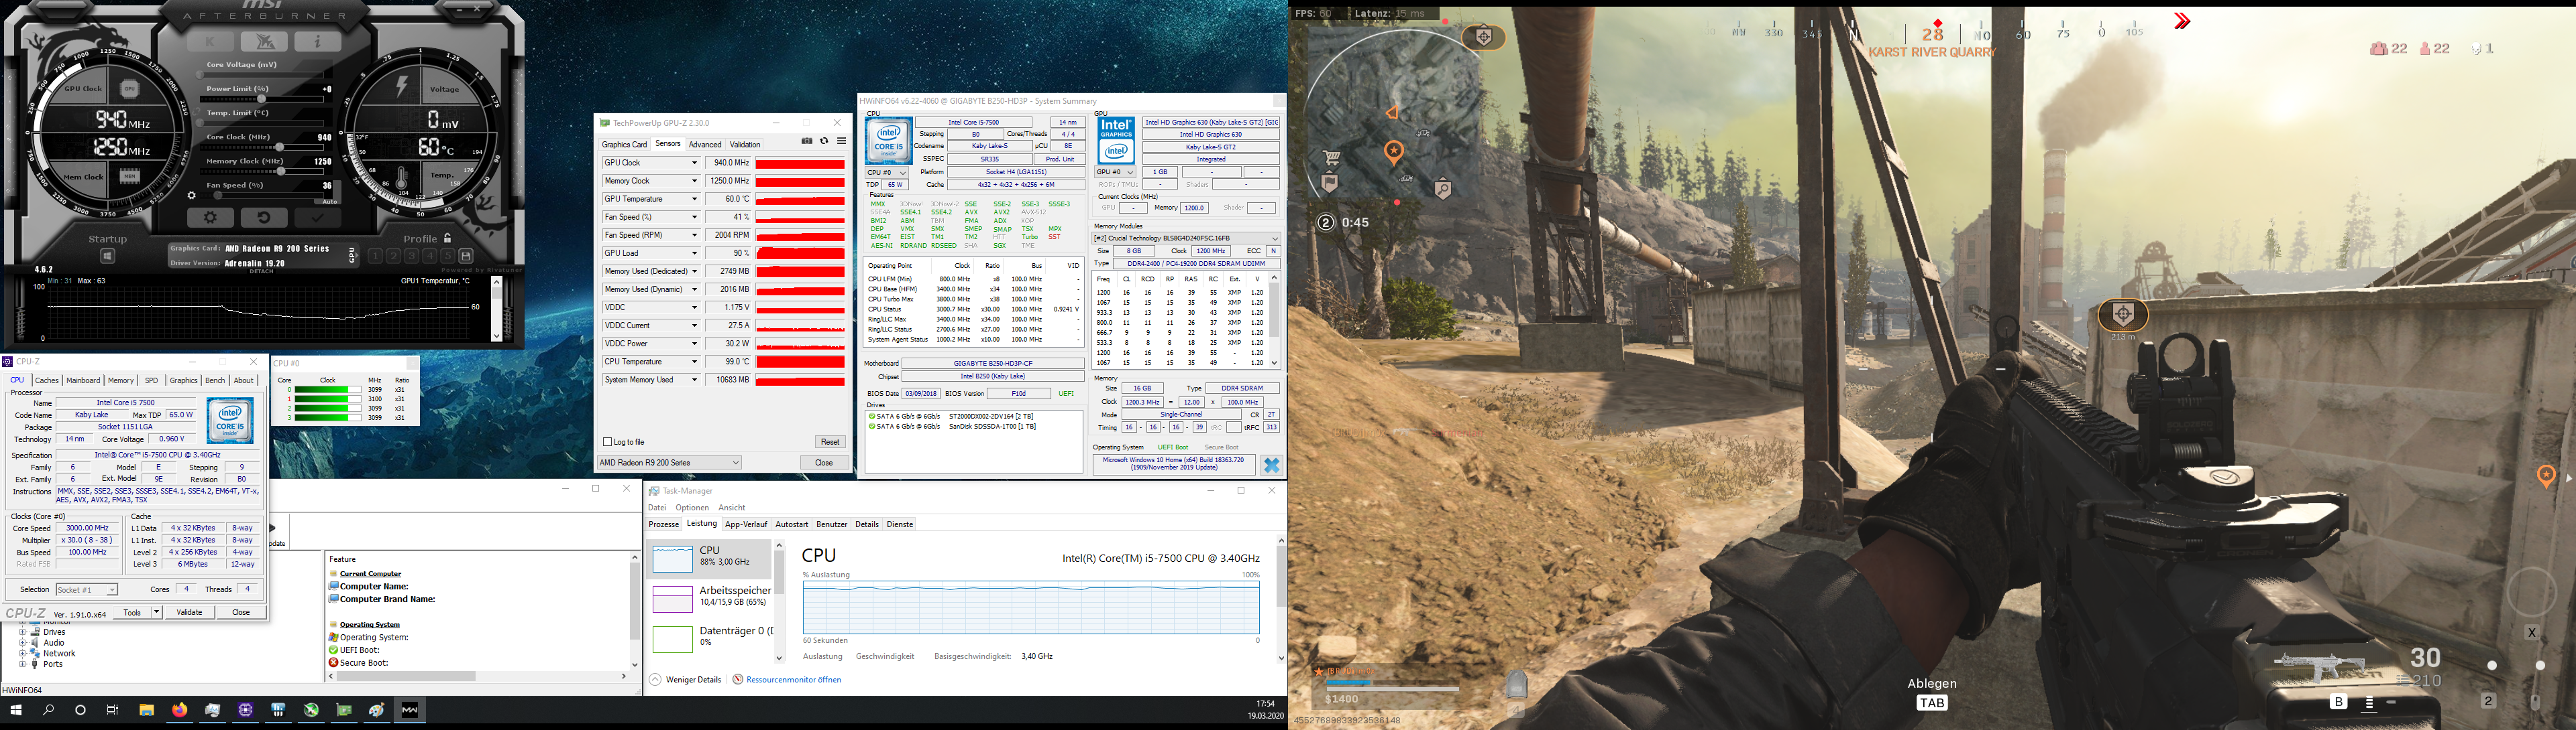
Task: Click HWiNFO blue X close-summary icon
Action: [1271, 465]
